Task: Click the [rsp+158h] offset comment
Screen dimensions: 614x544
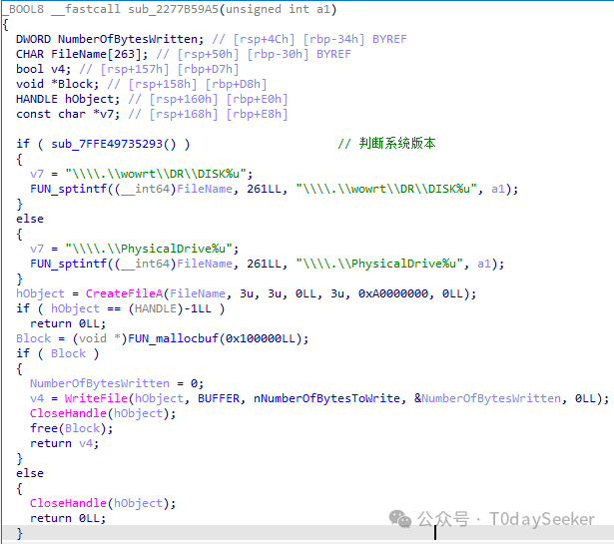Action: [162, 84]
